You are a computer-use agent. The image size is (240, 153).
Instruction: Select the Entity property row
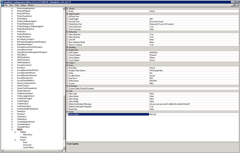coord(154,73)
